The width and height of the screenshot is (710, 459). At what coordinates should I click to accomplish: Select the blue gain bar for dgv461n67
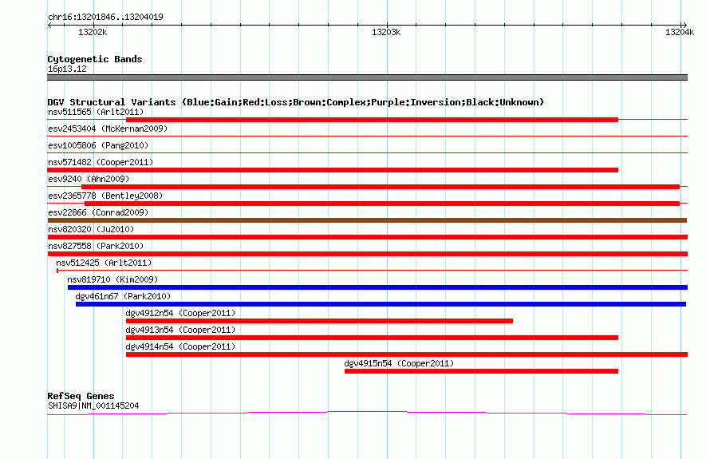point(381,304)
